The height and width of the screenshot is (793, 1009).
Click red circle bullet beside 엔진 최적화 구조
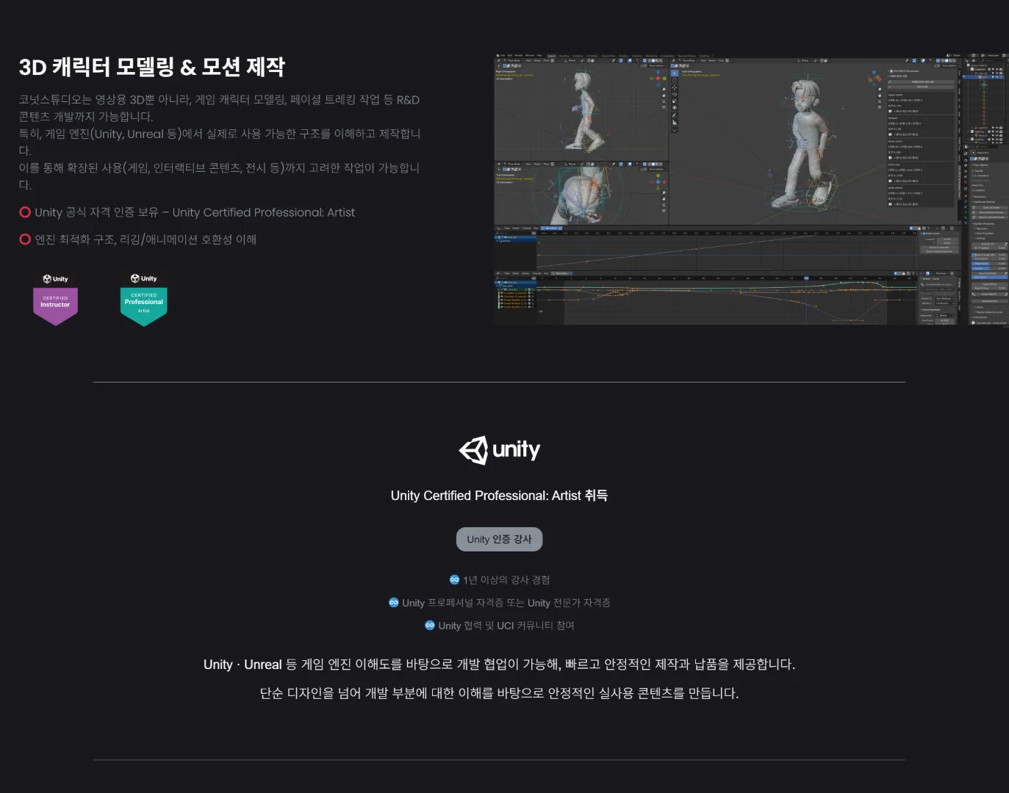(x=25, y=239)
